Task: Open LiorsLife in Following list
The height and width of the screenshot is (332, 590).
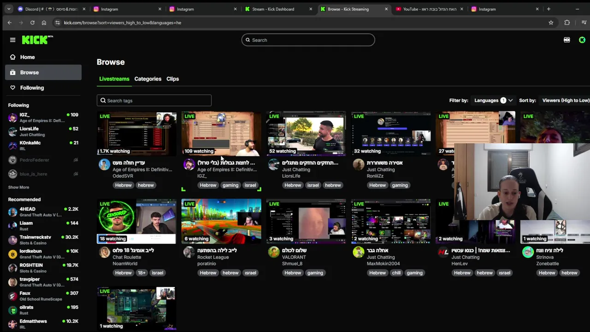Action: point(43,131)
